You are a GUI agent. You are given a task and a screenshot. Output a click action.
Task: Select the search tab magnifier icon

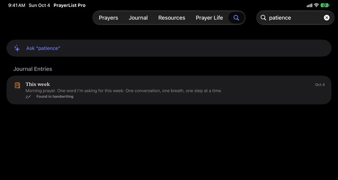(237, 18)
